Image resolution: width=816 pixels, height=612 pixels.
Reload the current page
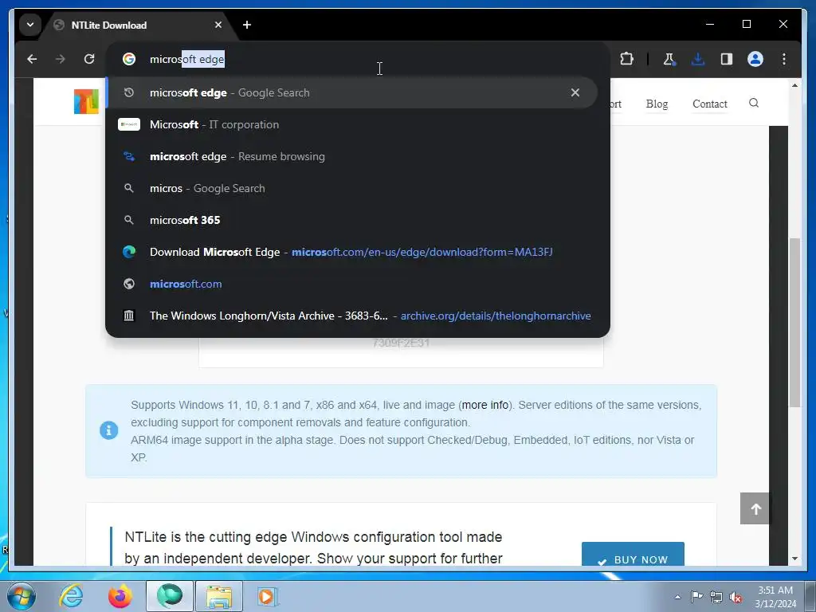[89, 59]
